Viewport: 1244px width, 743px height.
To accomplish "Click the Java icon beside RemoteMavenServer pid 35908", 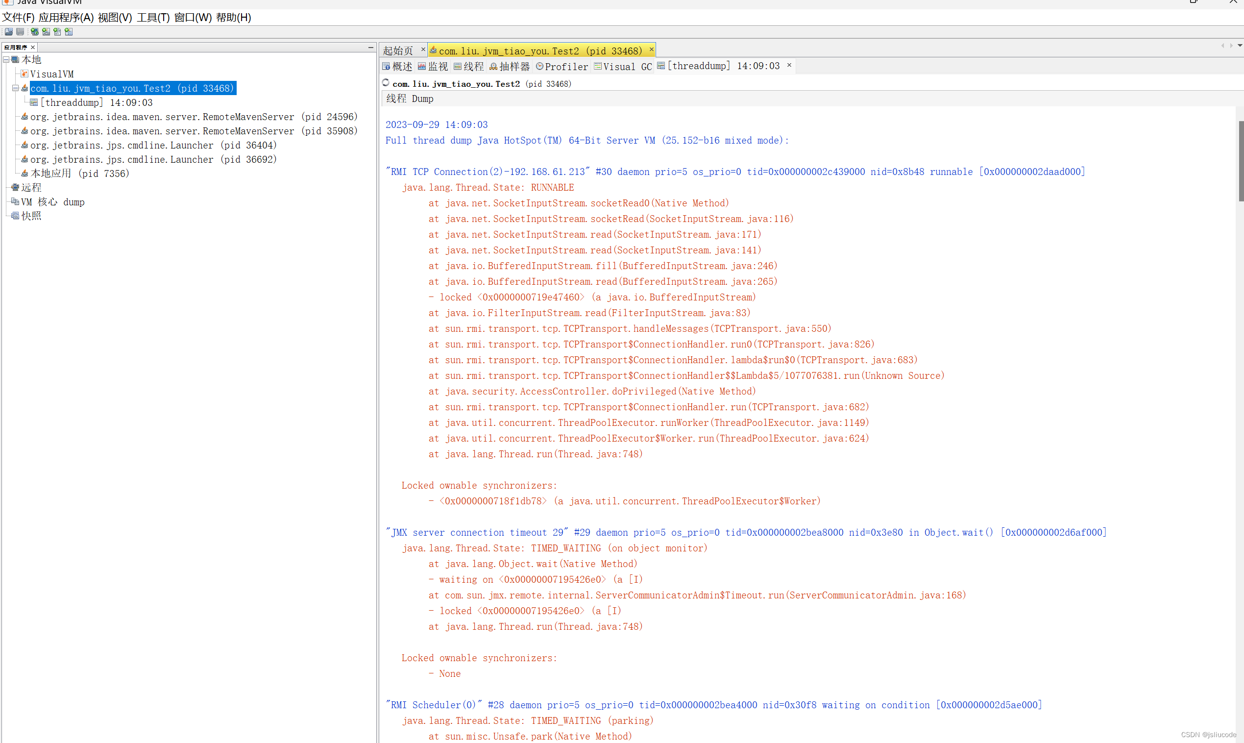I will click(x=24, y=131).
